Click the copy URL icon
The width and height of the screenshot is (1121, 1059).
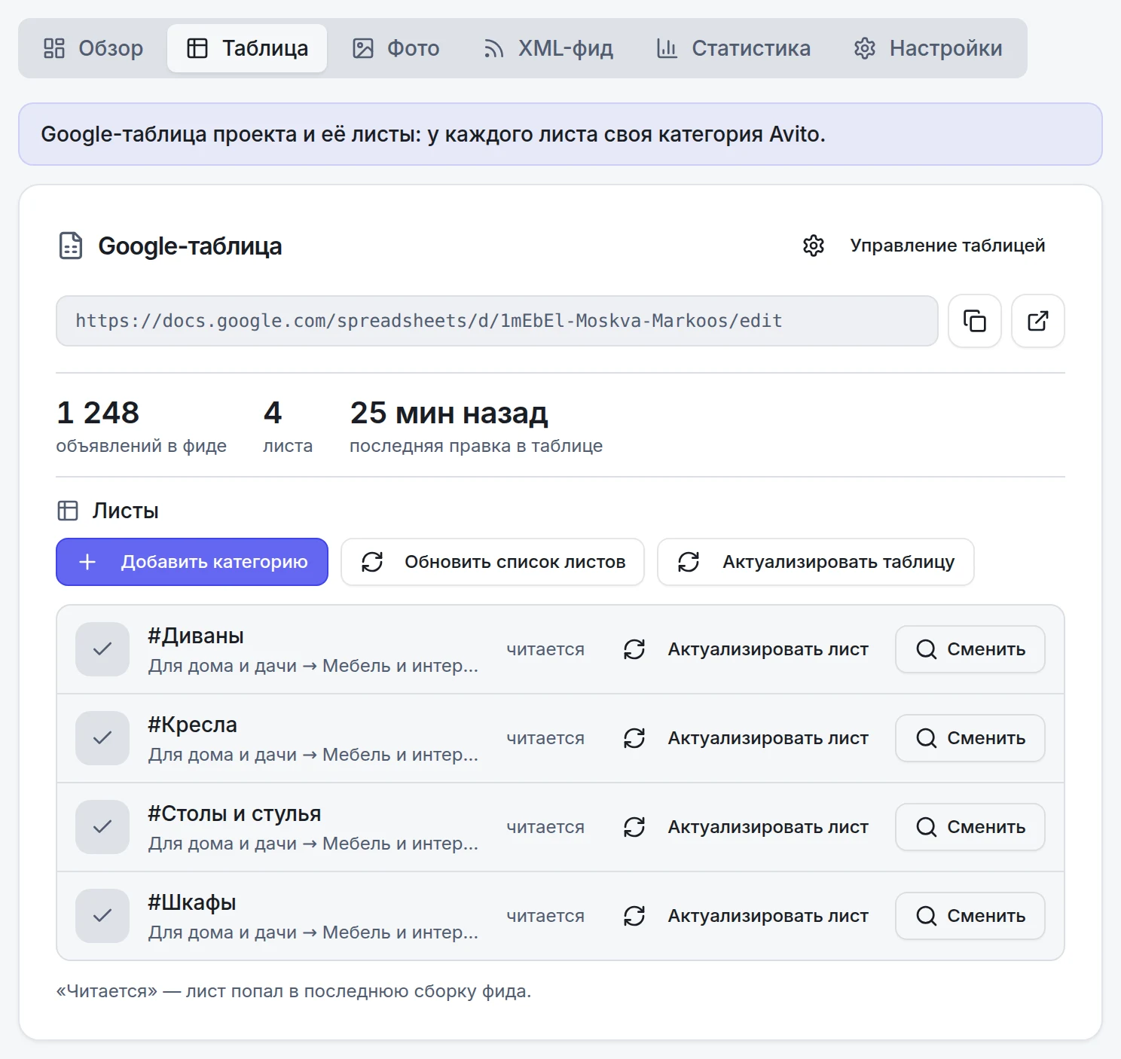(975, 321)
